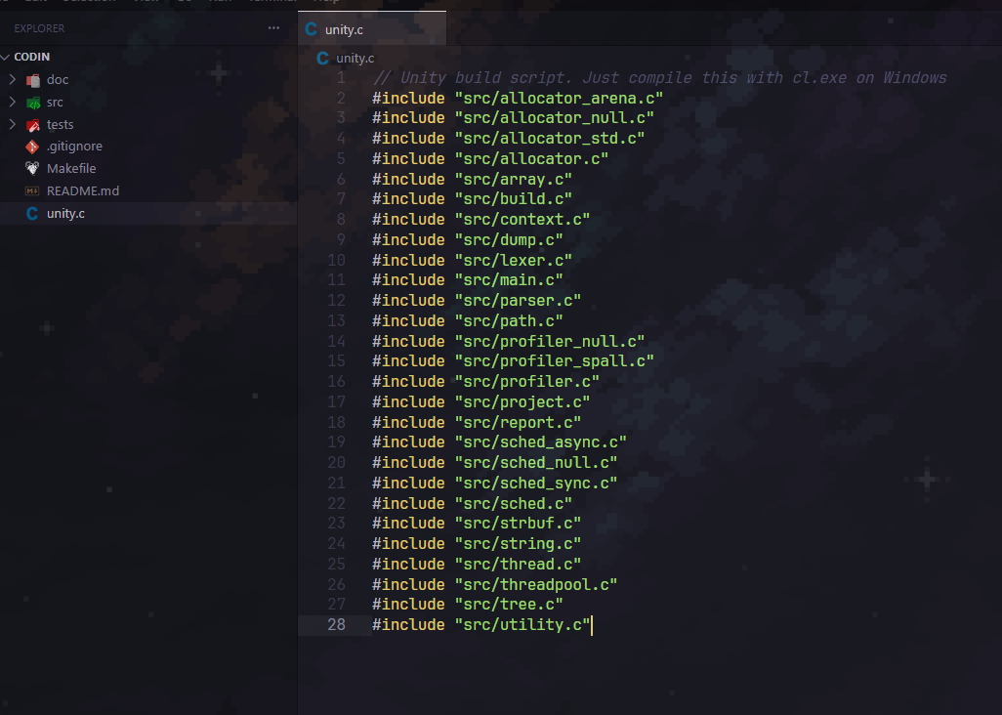1002x715 pixels.
Task: Expand the tests folder chevron
Action: click(12, 124)
